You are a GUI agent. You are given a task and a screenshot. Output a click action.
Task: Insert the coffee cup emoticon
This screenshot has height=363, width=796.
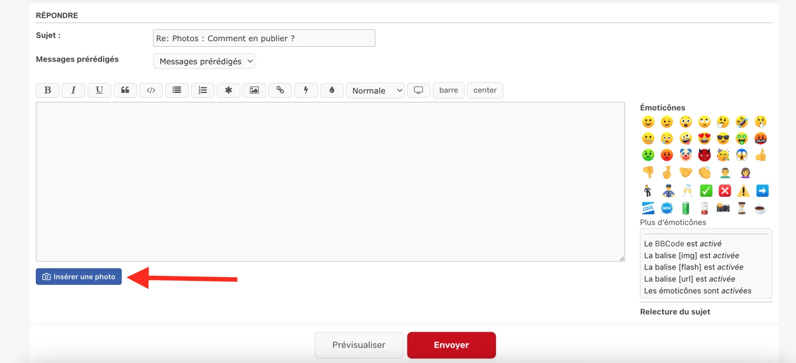(760, 209)
